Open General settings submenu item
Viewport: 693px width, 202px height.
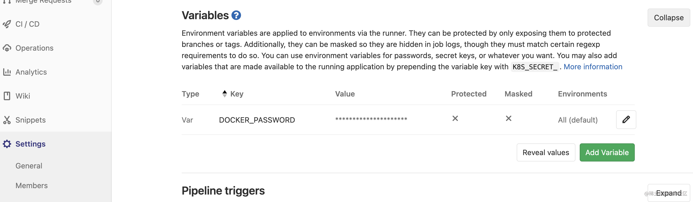[x=29, y=165]
